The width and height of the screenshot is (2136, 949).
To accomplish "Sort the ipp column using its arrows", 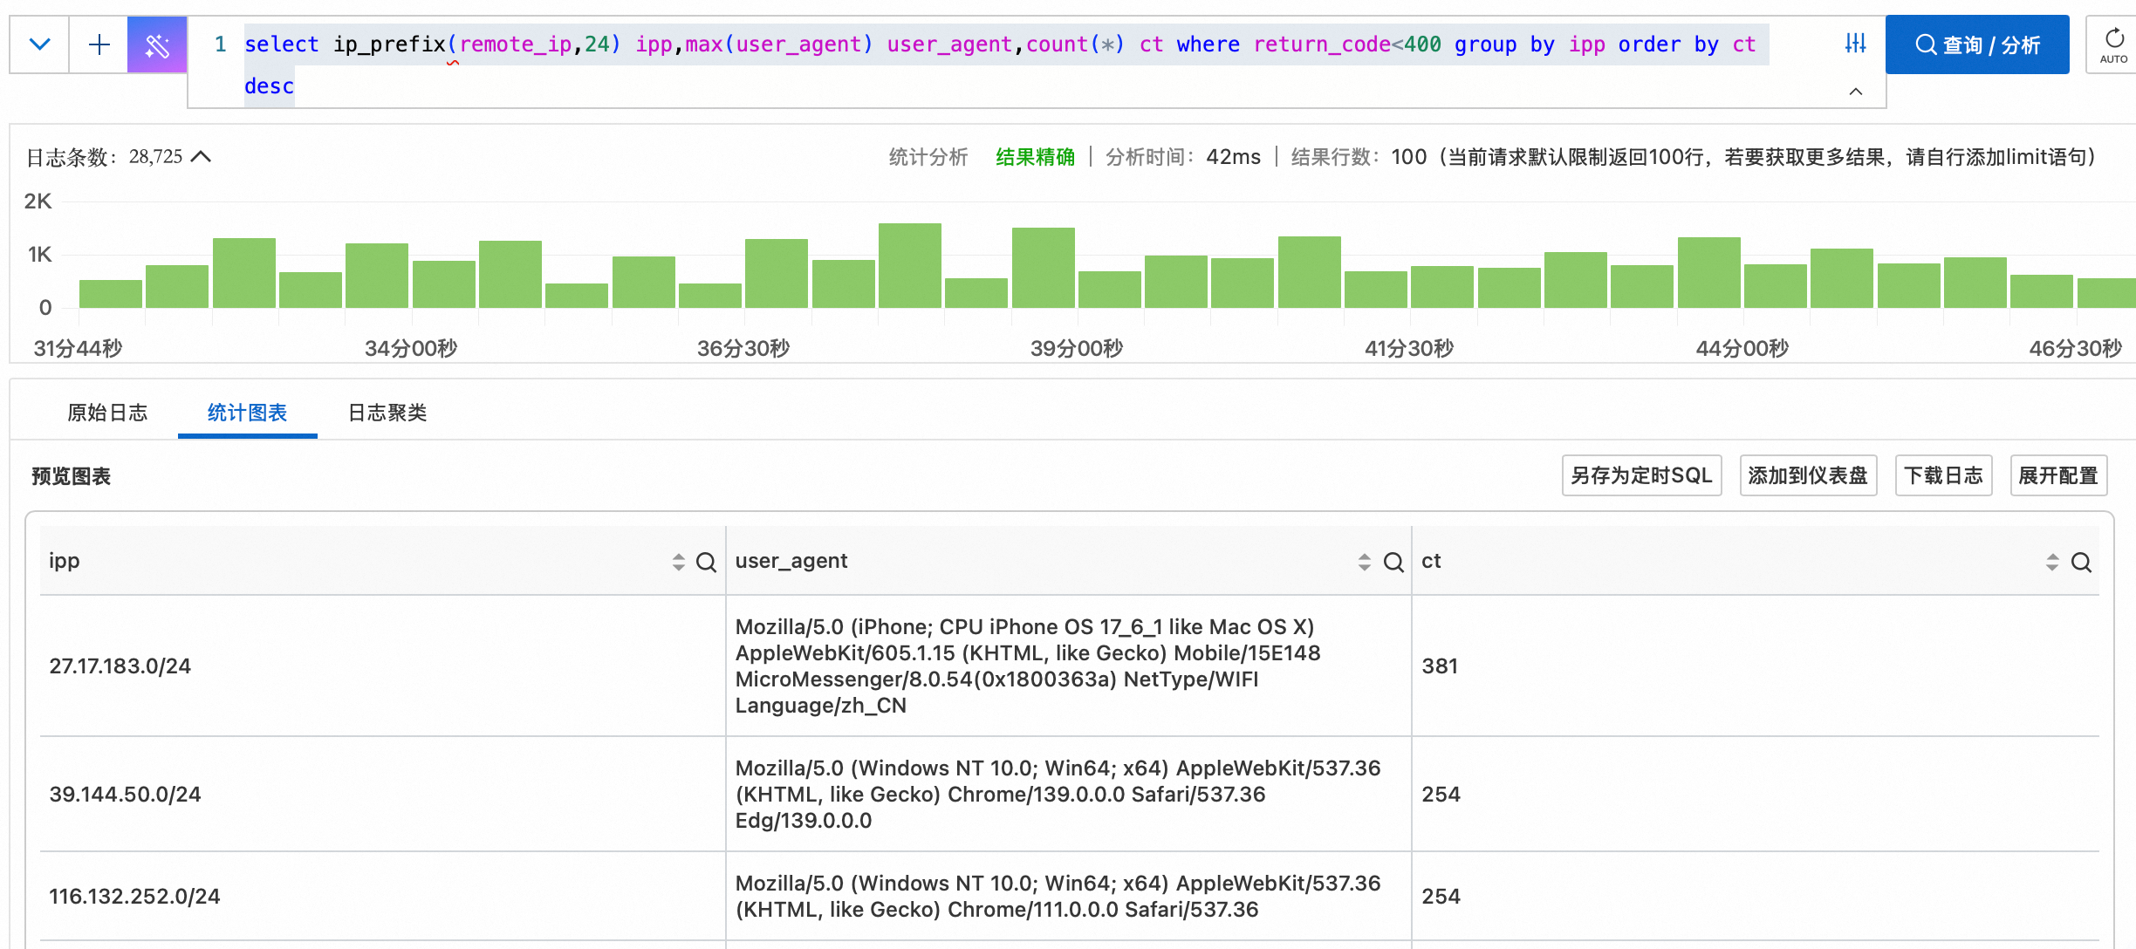I will coord(679,563).
